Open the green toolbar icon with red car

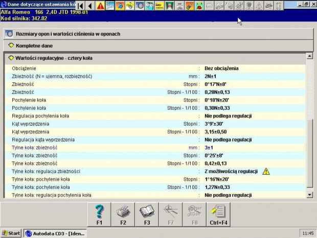click(199, 6)
